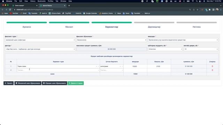Open the TinyPNG bookmark

67,13
